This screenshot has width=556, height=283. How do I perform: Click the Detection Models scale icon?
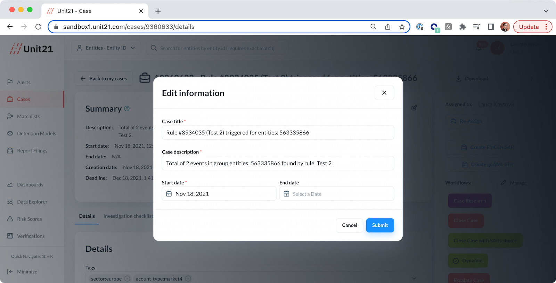click(x=10, y=134)
